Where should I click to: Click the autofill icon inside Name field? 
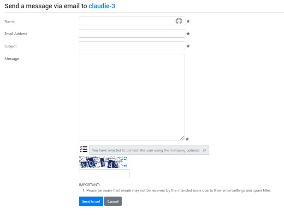coord(178,21)
